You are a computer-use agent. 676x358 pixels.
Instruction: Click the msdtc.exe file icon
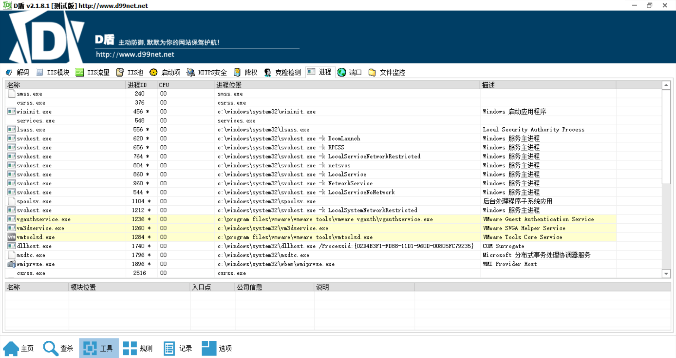click(x=12, y=255)
